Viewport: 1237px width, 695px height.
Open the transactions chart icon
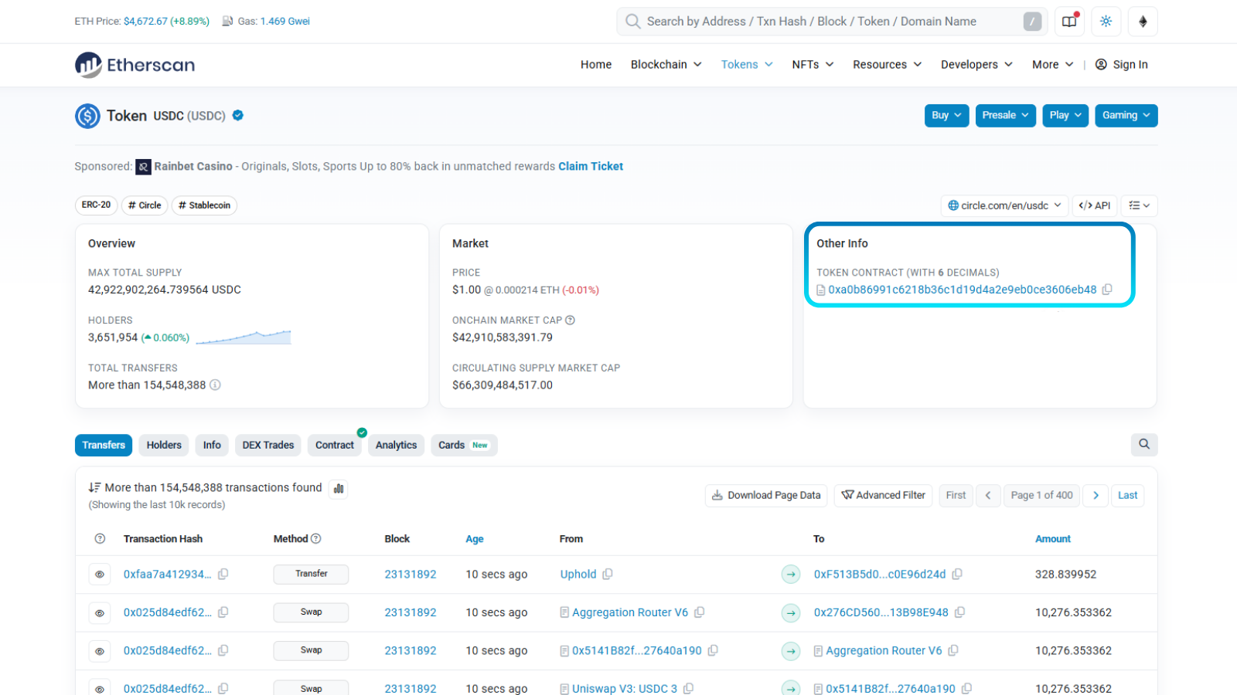click(x=339, y=488)
